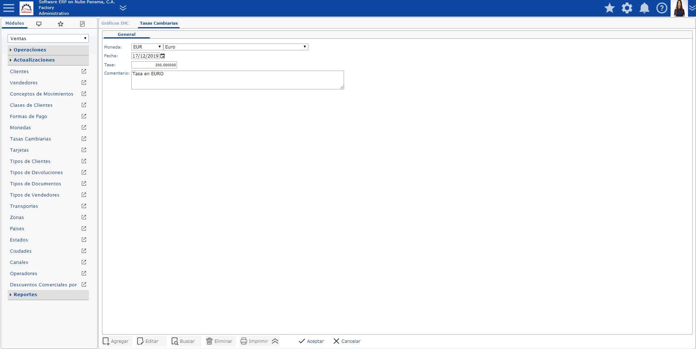Open Tarjetas external icon
The image size is (696, 349).
coord(84,150)
